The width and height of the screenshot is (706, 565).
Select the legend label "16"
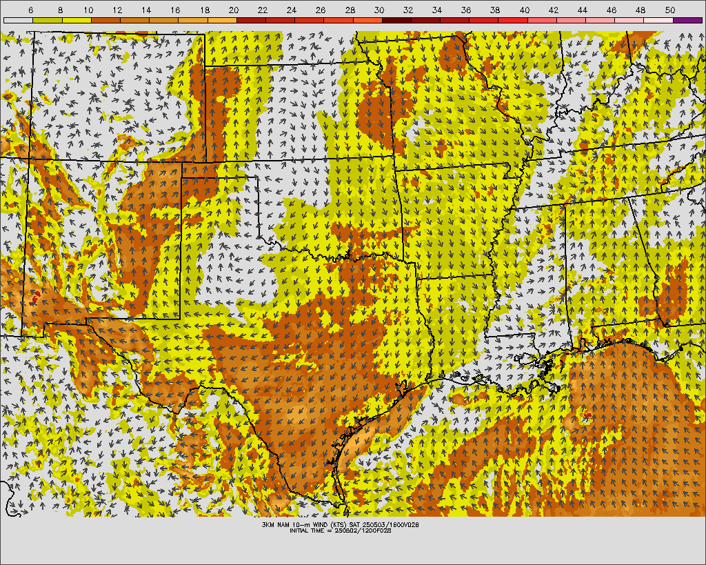coord(176,10)
